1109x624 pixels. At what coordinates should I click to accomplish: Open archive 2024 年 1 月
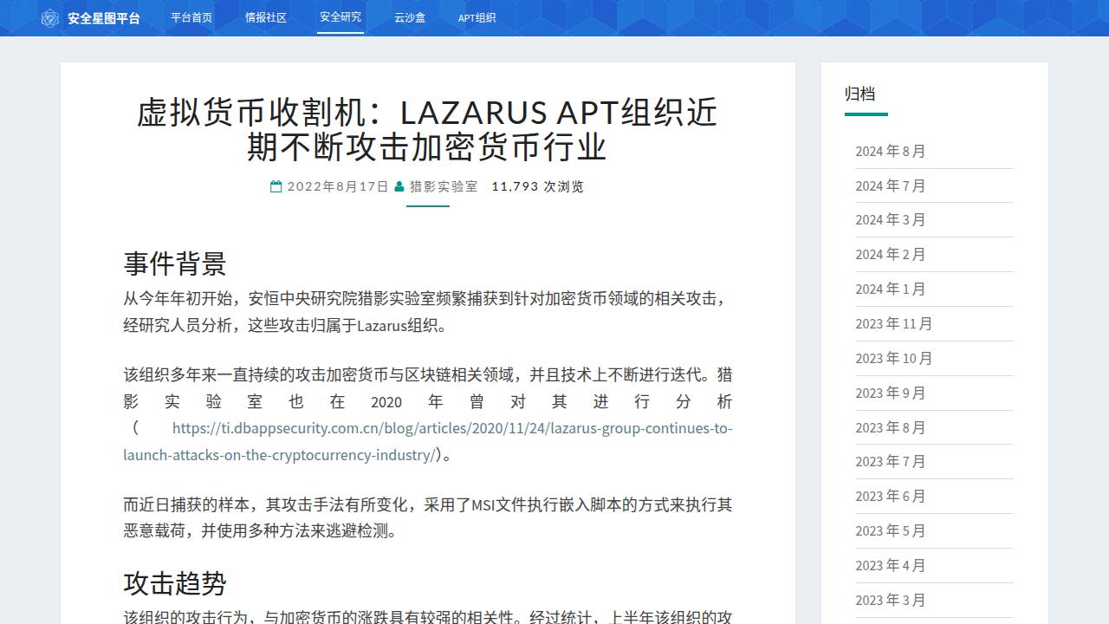coord(891,289)
